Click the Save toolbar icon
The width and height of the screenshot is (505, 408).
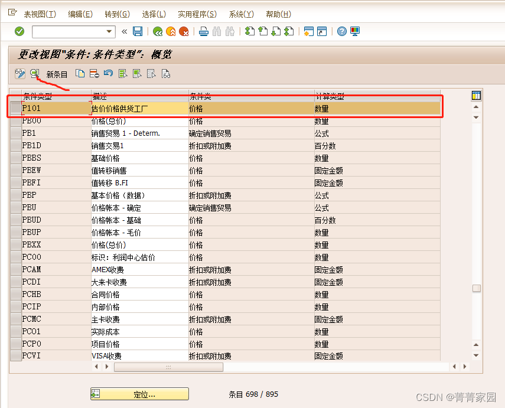[137, 32]
